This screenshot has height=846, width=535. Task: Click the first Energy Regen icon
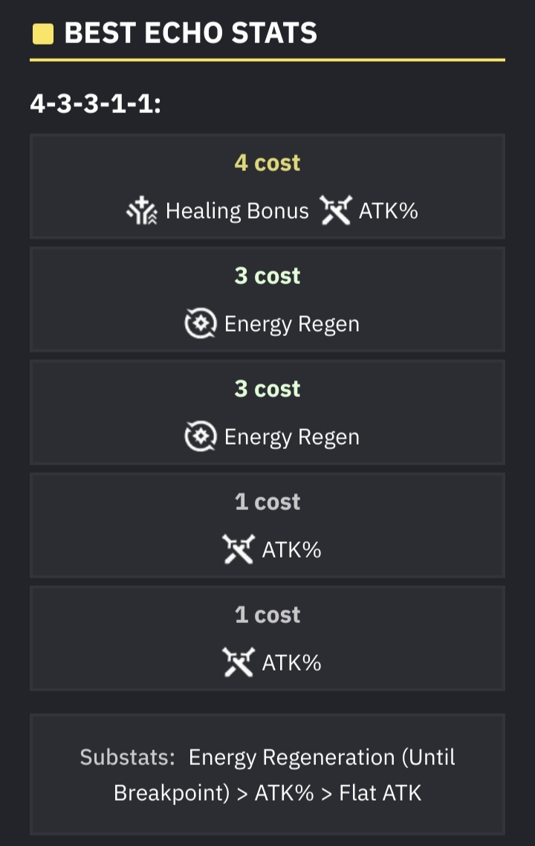tap(201, 323)
